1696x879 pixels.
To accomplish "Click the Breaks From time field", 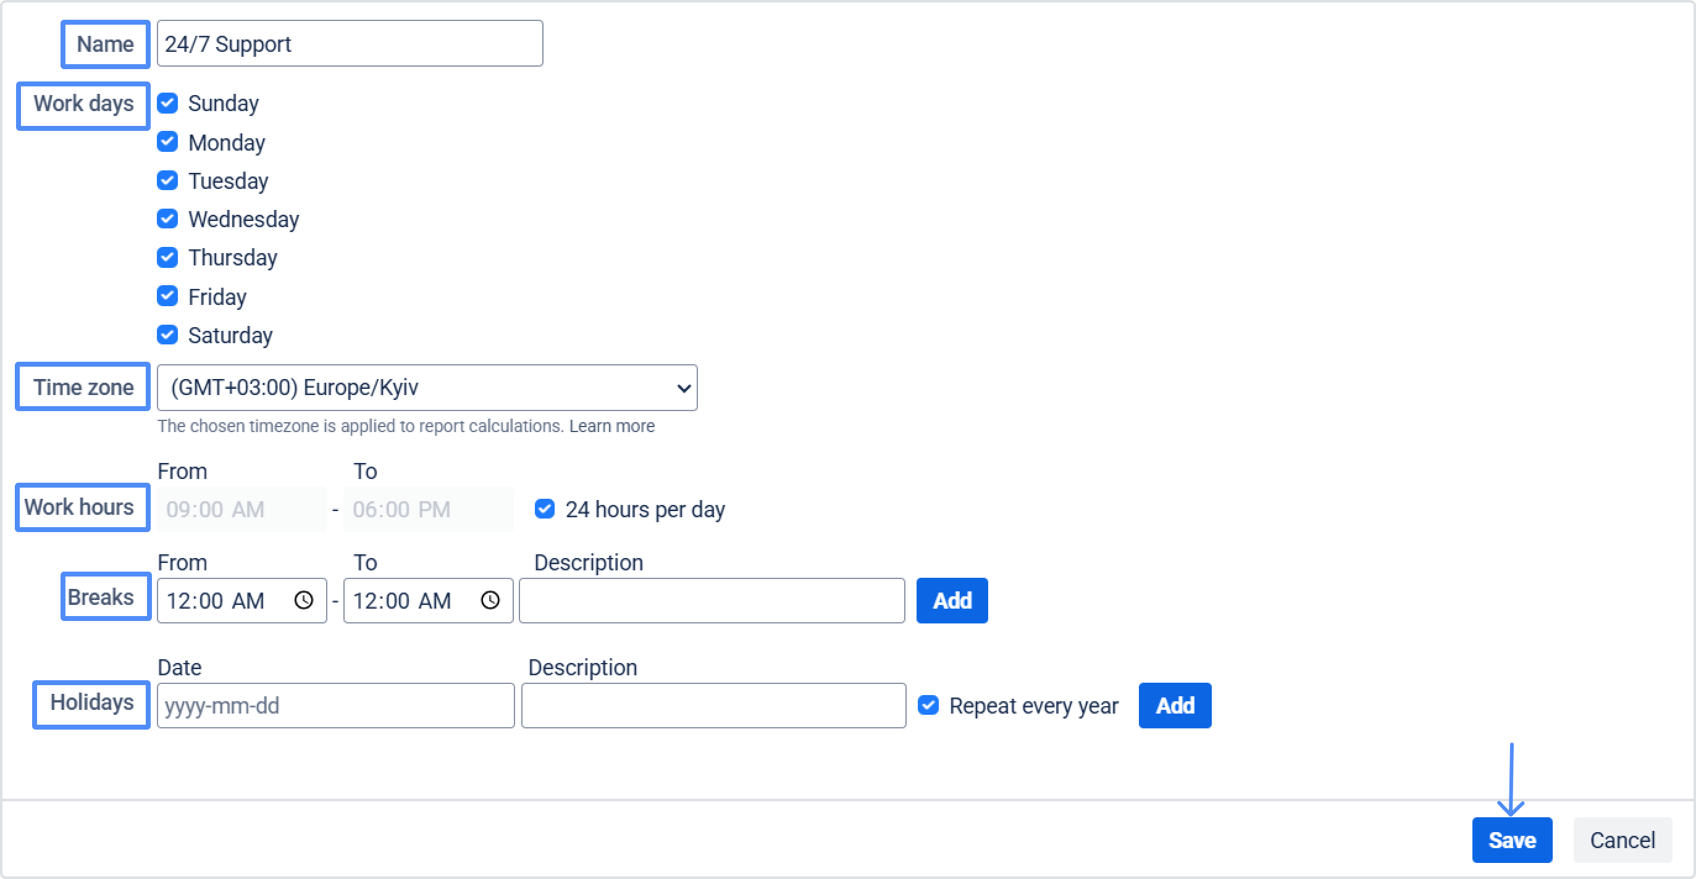I will (x=224, y=600).
